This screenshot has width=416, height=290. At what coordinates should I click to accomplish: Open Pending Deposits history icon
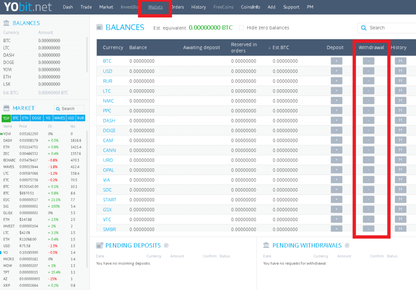[x=166, y=245]
